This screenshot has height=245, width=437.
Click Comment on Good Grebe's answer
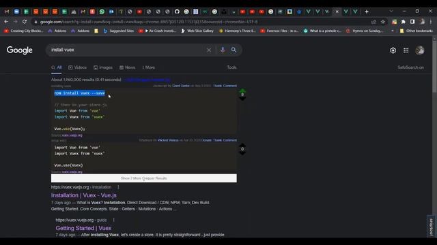230,86
